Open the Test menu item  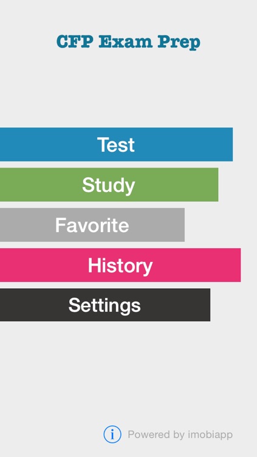pyautogui.click(x=116, y=144)
